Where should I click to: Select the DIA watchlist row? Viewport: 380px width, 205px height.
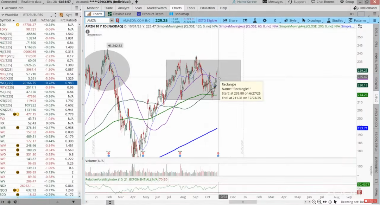coord(39,114)
